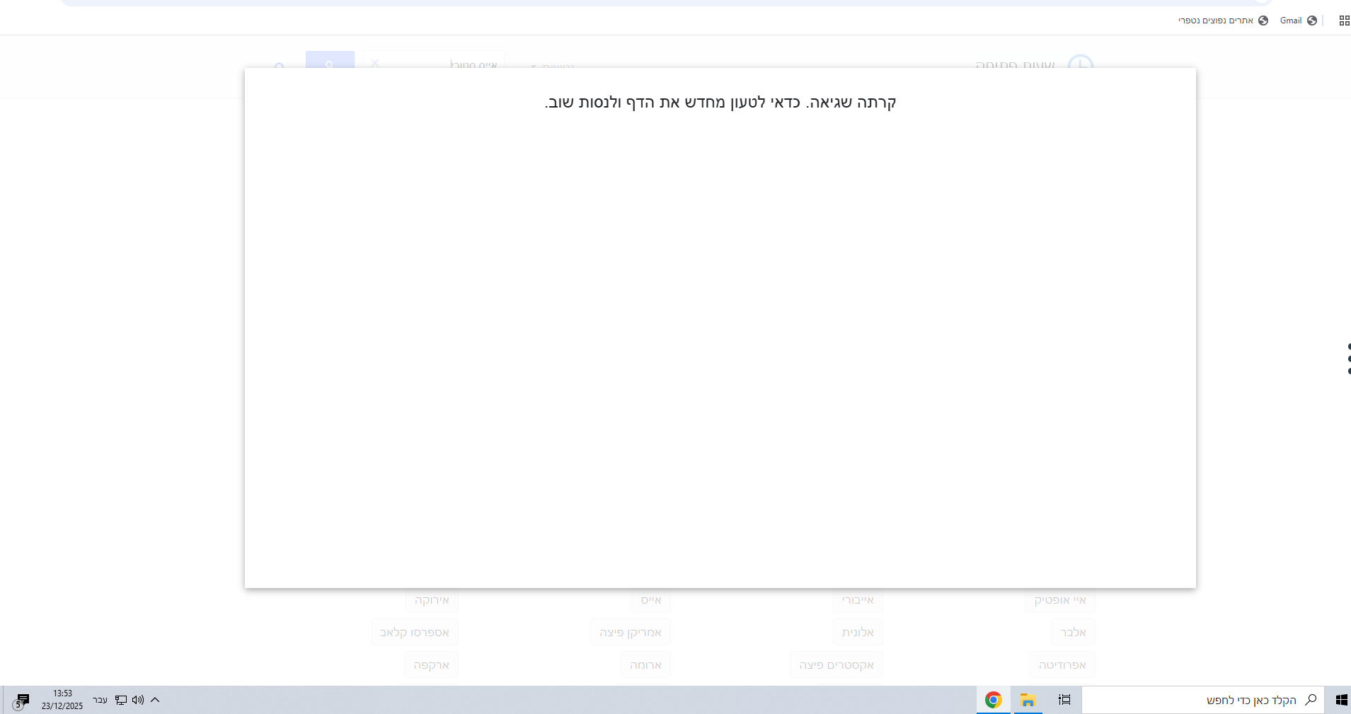Switch the 'עבר' keyboard language indicator
This screenshot has width=1351, height=714.
coord(100,700)
